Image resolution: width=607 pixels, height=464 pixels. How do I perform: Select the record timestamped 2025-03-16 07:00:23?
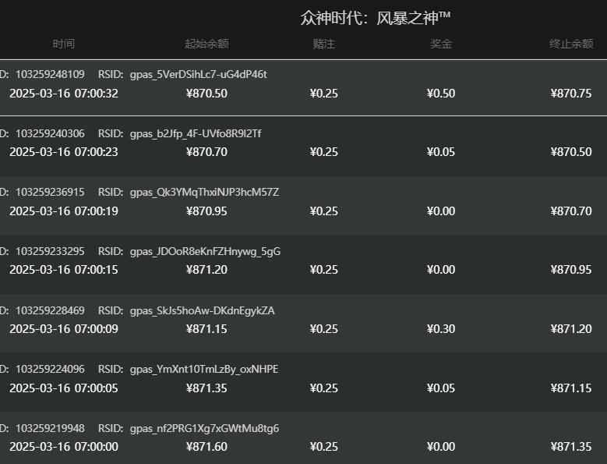pos(64,152)
